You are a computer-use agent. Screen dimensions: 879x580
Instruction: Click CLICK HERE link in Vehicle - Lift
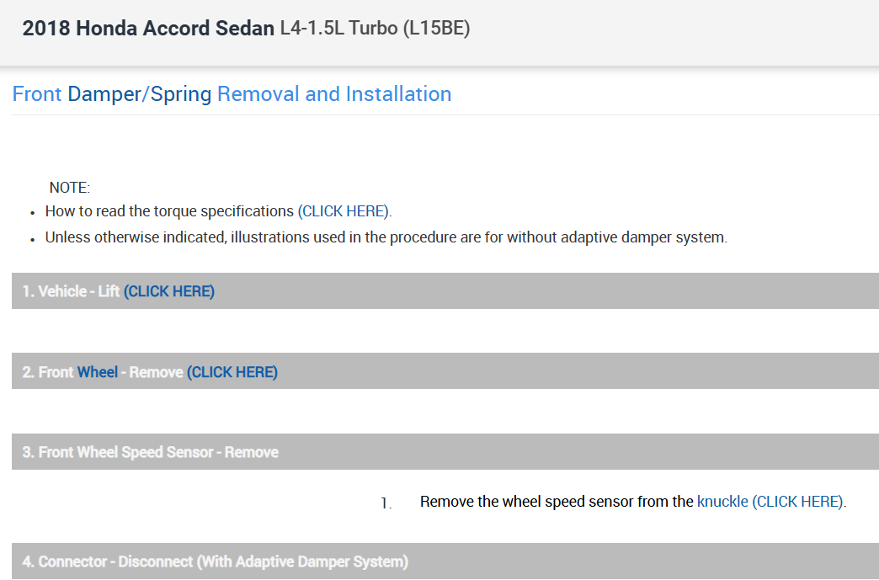(169, 291)
